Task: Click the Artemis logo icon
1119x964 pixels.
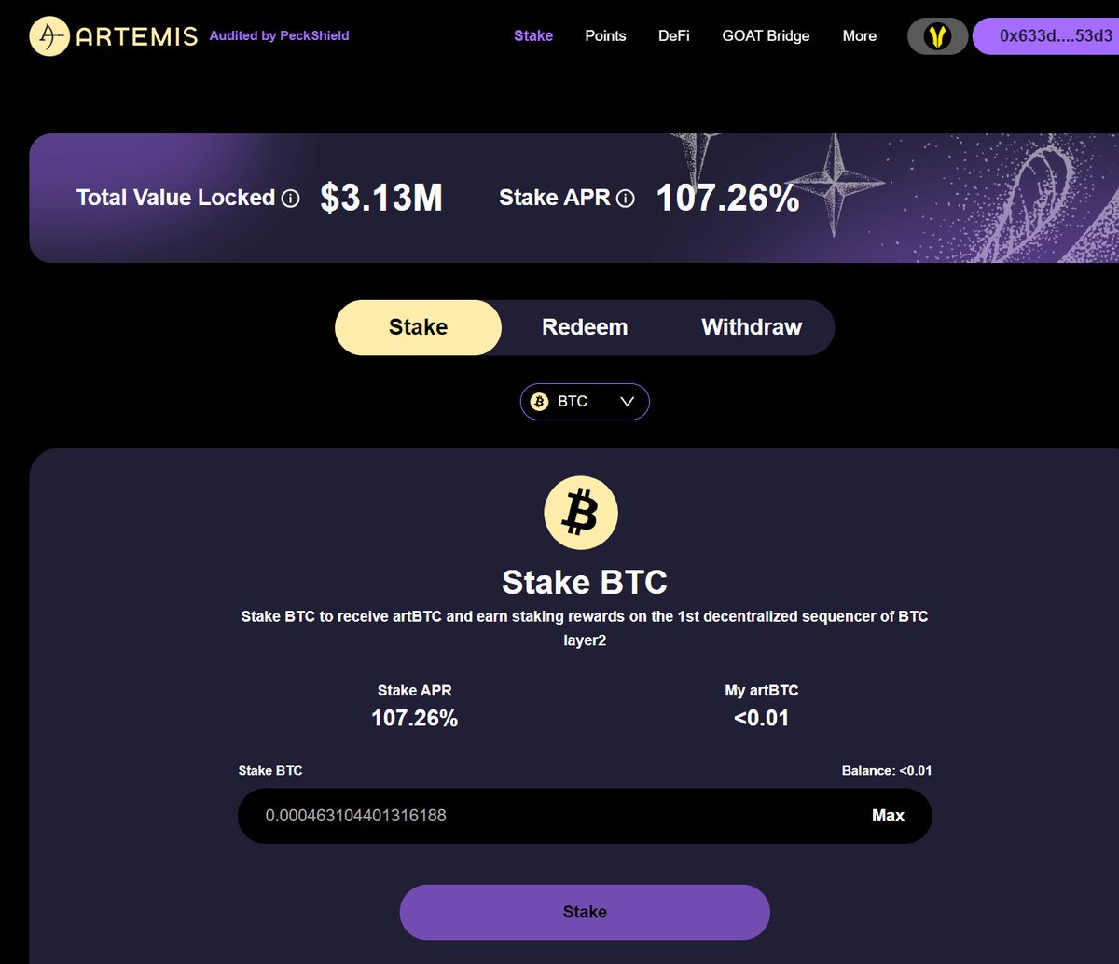Action: coord(49,36)
